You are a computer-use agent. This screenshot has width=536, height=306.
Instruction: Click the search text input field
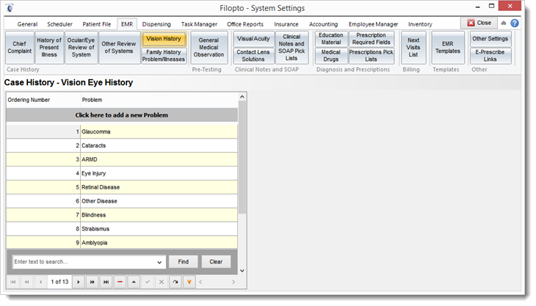pyautogui.click(x=84, y=262)
